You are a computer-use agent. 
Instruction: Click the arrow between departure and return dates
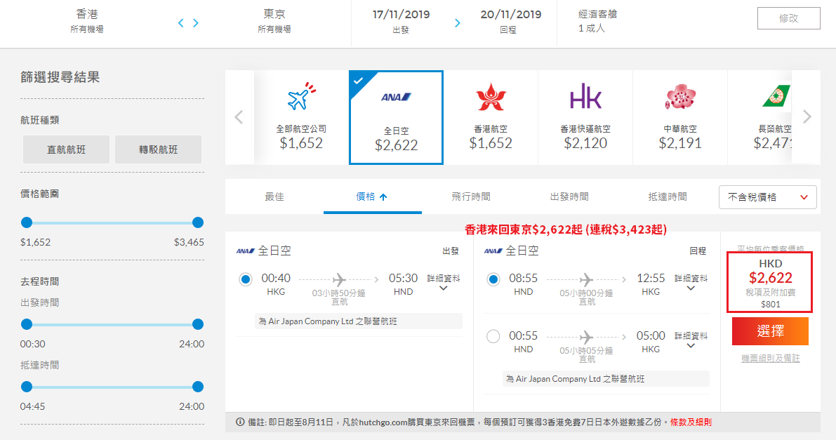click(458, 23)
